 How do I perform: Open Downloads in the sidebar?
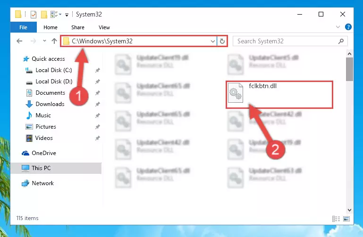tap(50, 104)
